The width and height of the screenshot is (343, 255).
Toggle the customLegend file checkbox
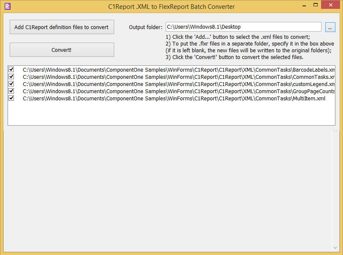point(11,84)
